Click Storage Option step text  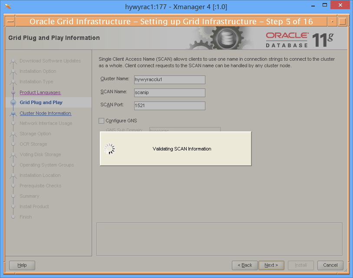(35, 134)
